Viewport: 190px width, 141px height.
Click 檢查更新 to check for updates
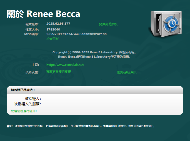pyautogui.click(x=52, y=39)
